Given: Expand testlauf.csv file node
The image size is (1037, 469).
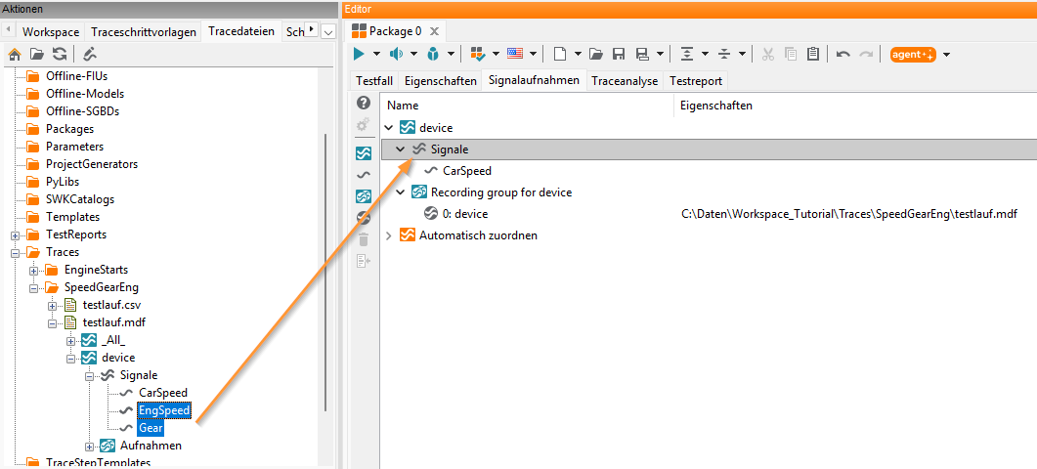Looking at the screenshot, I should tap(52, 306).
